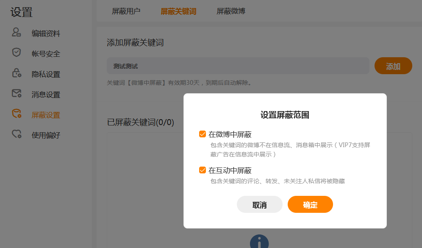Image resolution: width=422 pixels, height=248 pixels.
Task: Cancel the dialog with 取消
Action: click(x=259, y=204)
